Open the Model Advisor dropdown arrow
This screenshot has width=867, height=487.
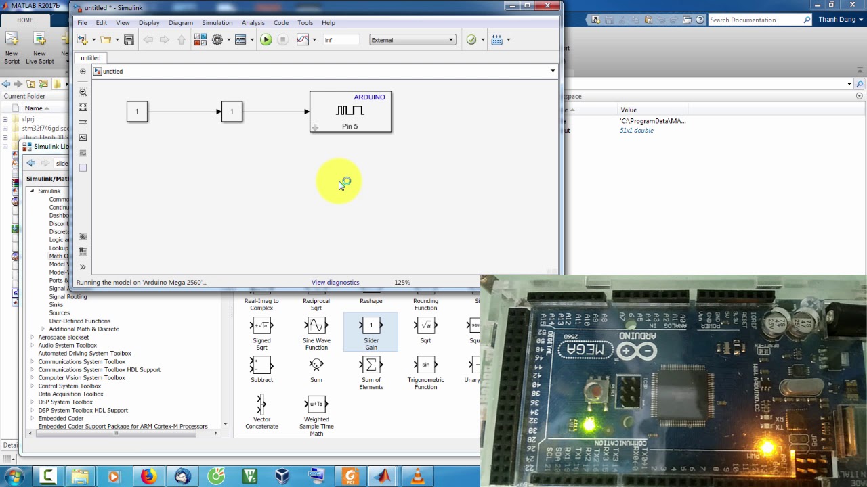(x=483, y=40)
